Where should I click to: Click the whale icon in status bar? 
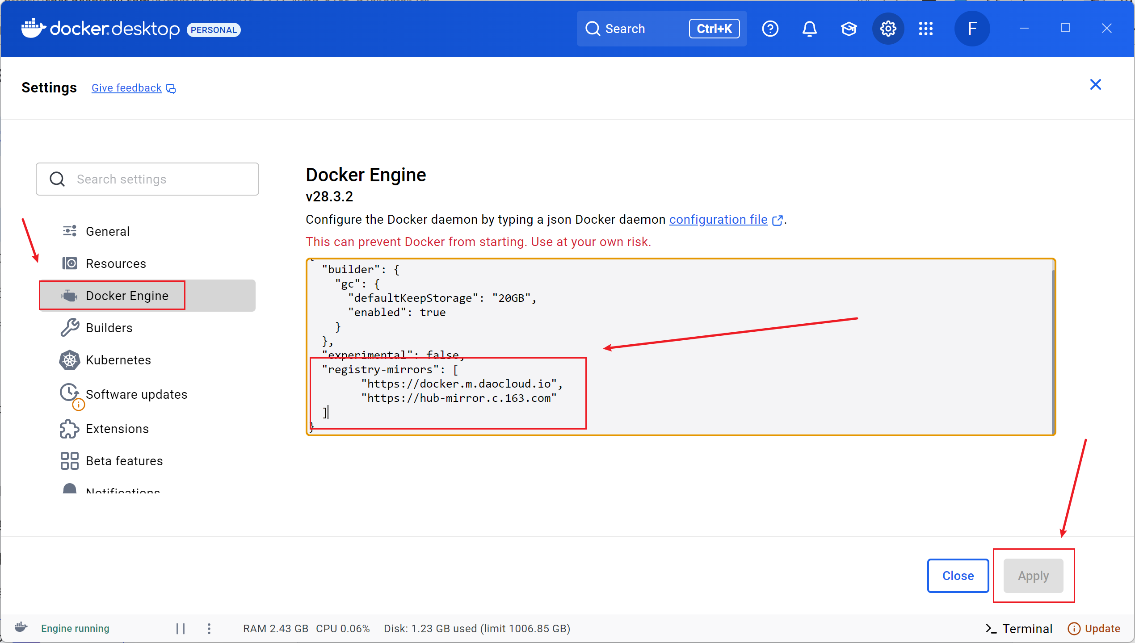[x=21, y=627]
